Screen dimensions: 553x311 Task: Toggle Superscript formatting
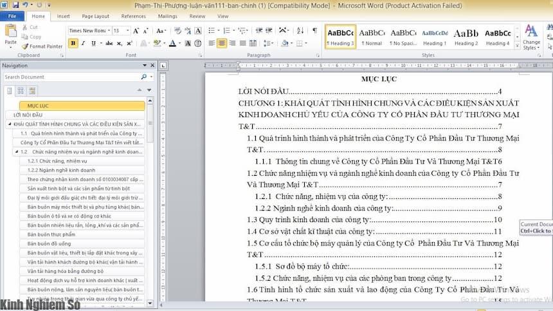(x=129, y=43)
